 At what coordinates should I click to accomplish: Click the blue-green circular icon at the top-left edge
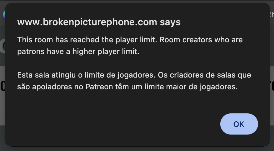coord(4,15)
